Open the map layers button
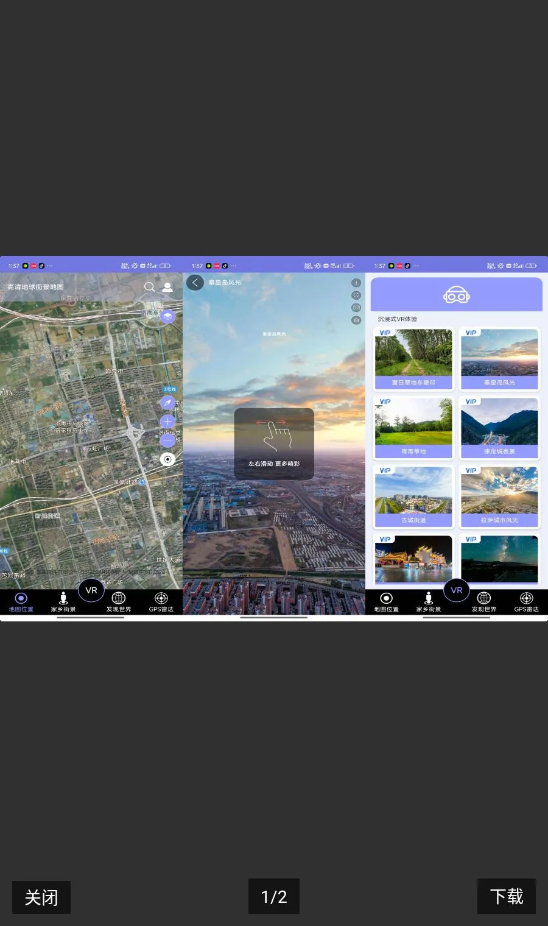Viewport: 548px width, 926px height. [167, 316]
